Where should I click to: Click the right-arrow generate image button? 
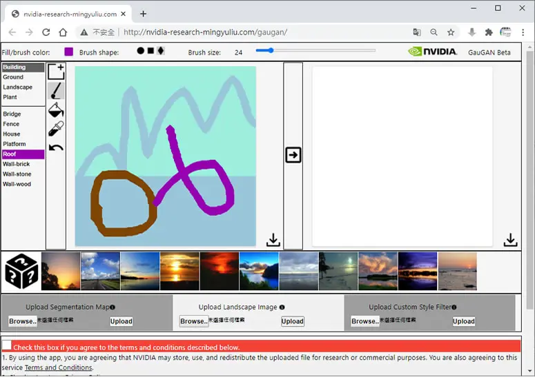point(293,155)
